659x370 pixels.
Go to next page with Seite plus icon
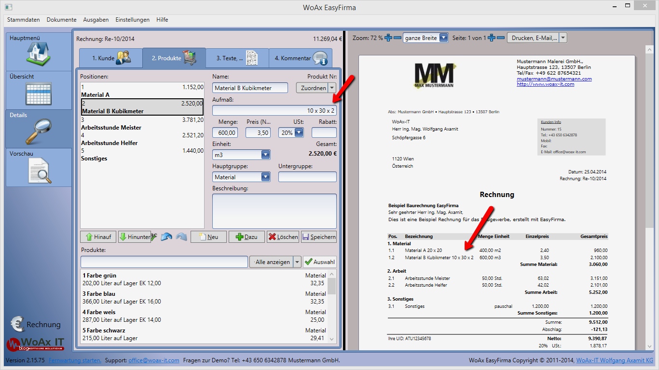tap(492, 38)
